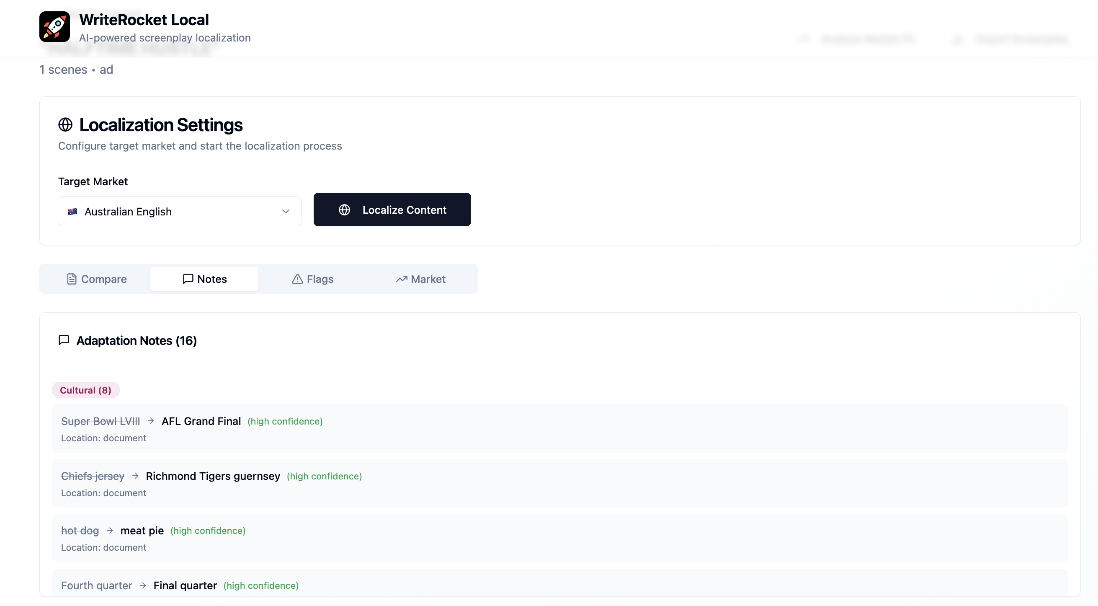Click the Flags warning triangle icon
The width and height of the screenshot is (1098, 606).
point(297,279)
